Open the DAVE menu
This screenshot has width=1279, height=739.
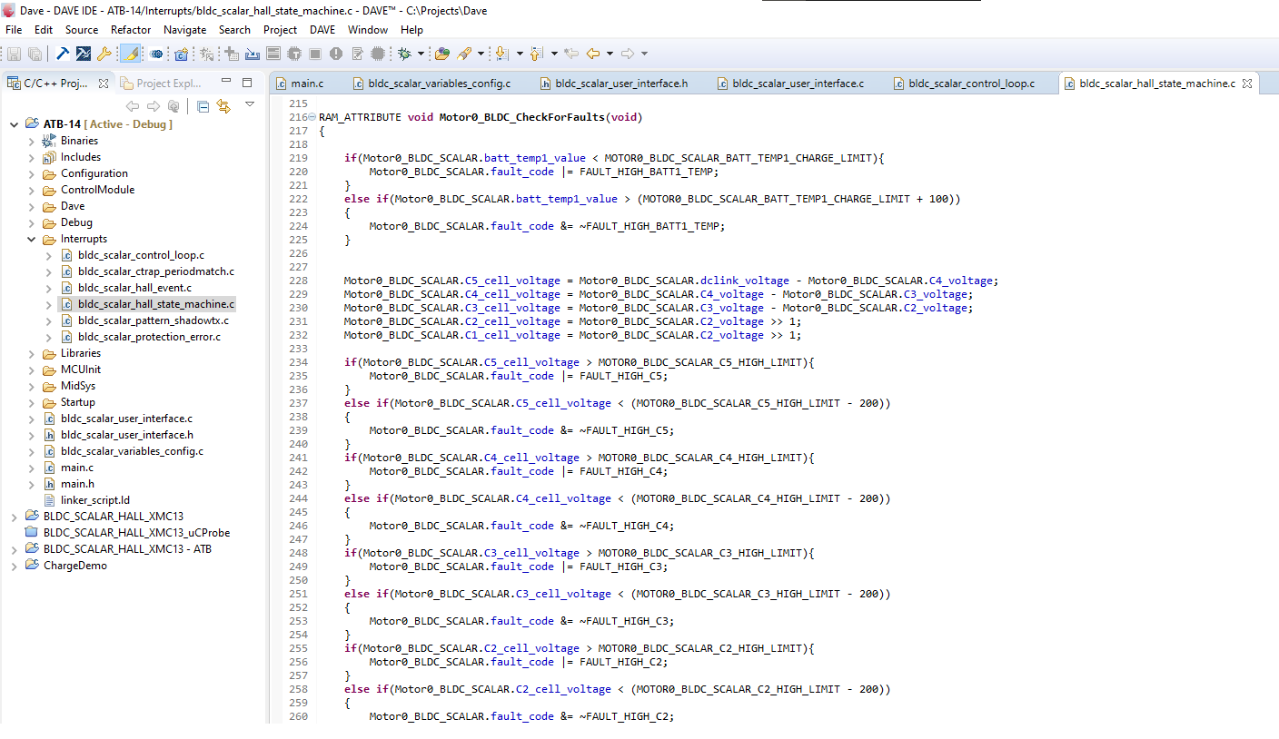[322, 30]
